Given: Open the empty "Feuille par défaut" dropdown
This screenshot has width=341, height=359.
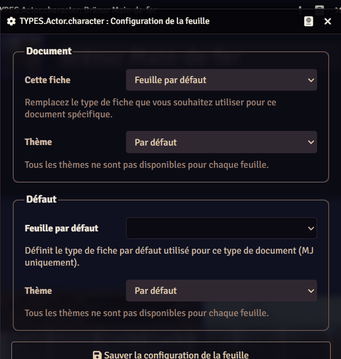Looking at the screenshot, I should (222, 228).
